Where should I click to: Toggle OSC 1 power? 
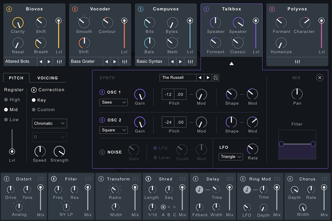pyautogui.click(x=102, y=92)
